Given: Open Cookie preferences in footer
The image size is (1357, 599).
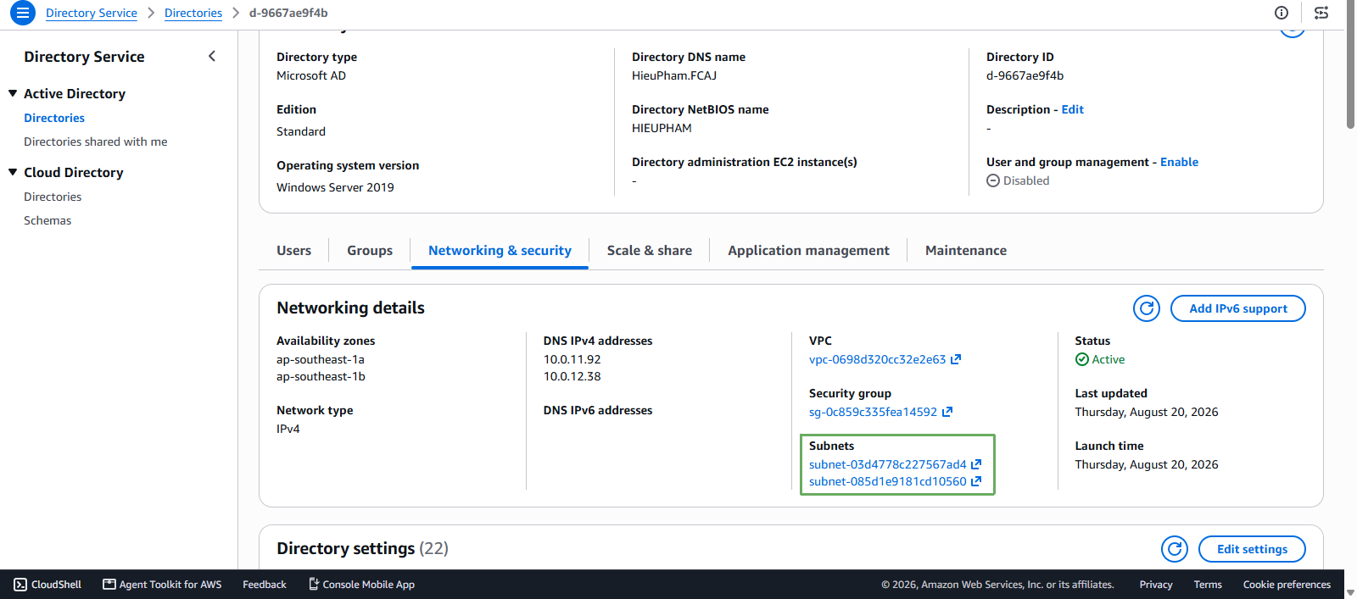Looking at the screenshot, I should pos(1287,585).
